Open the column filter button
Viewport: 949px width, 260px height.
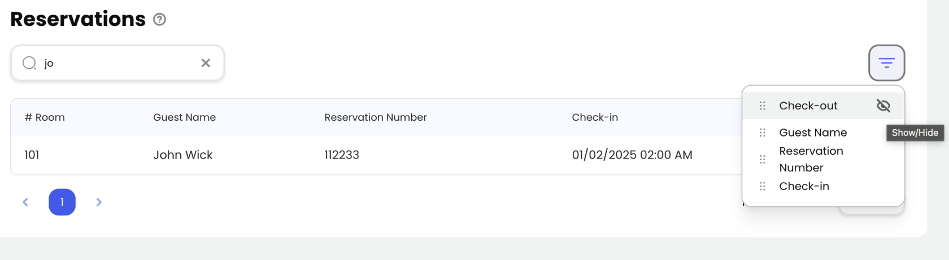click(886, 63)
